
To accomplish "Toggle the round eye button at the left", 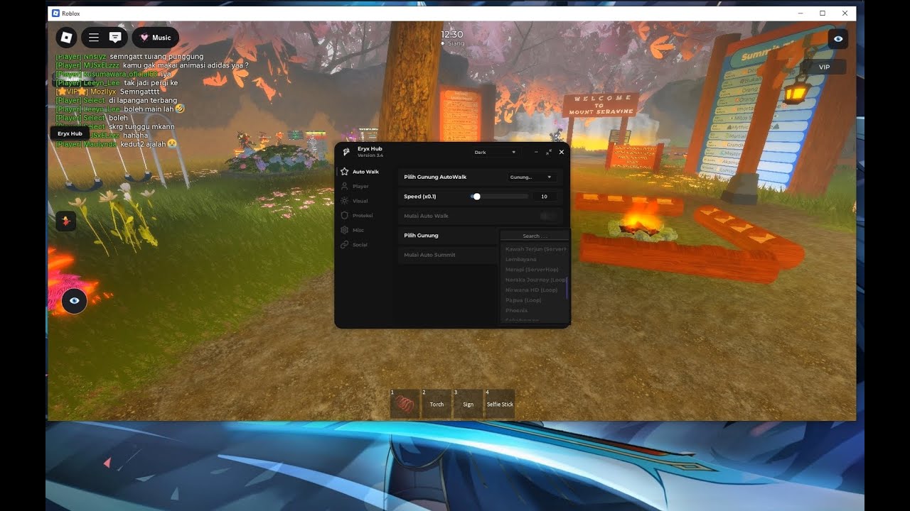I will 74,301.
